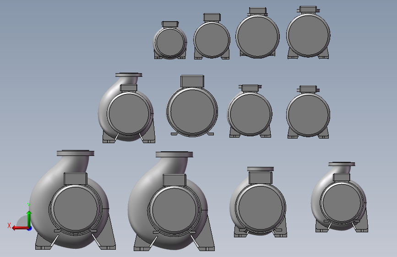Image resolution: width=397 pixels, height=257 pixels.
Task: Select the large volute pump next to the triad
Action: [x=73, y=200]
